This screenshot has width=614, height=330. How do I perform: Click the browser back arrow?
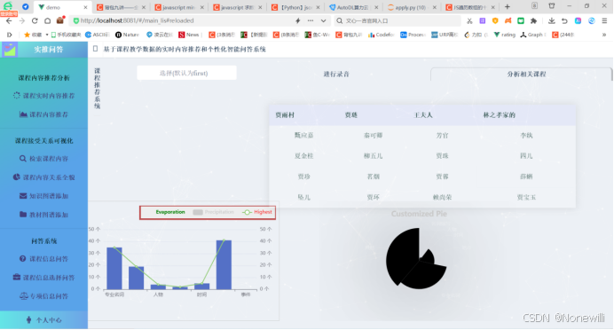coord(9,20)
